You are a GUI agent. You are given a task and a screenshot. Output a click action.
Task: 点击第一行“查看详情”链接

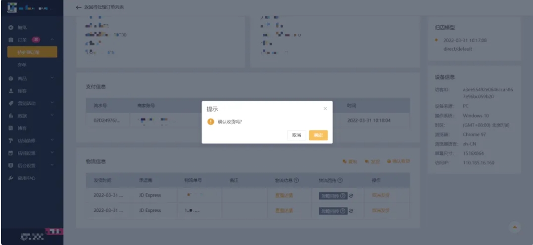coord(284,195)
